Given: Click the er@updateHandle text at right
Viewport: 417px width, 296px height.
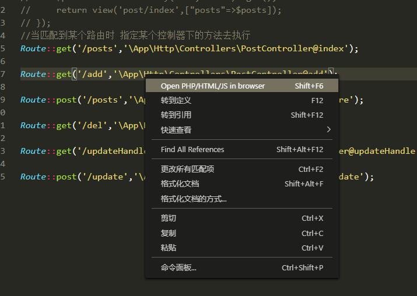Looking at the screenshot, I should click(x=377, y=151).
